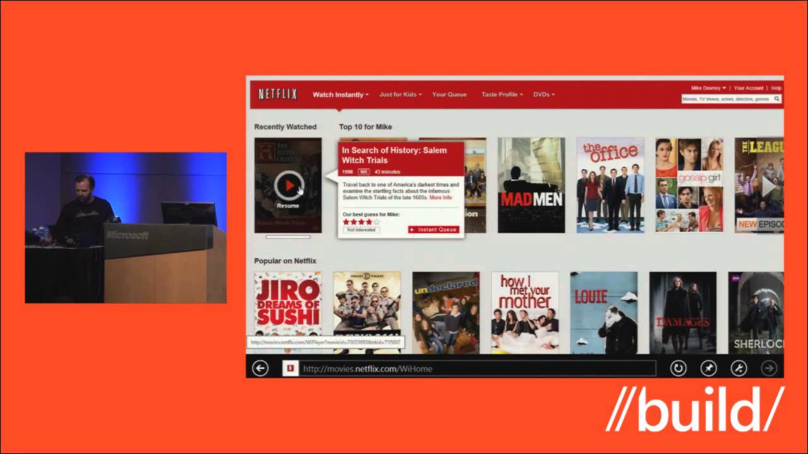Image resolution: width=808 pixels, height=454 pixels.
Task: Click the progress bar under Recently Watched poster
Action: click(x=288, y=237)
